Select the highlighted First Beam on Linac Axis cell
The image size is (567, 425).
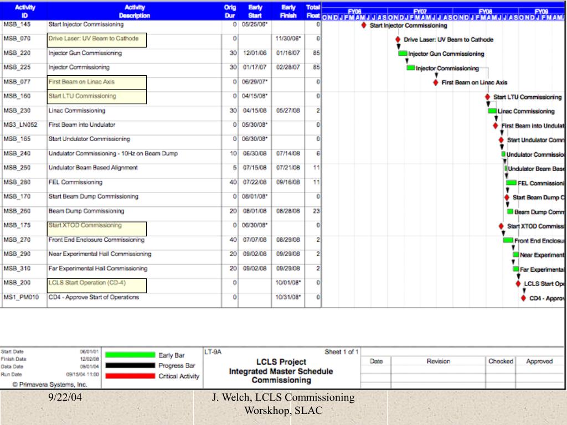96,82
